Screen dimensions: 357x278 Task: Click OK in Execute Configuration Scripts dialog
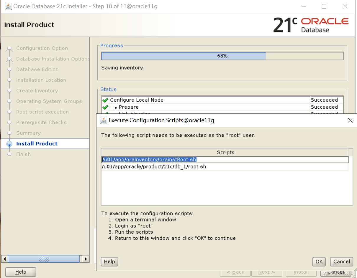pos(319,262)
